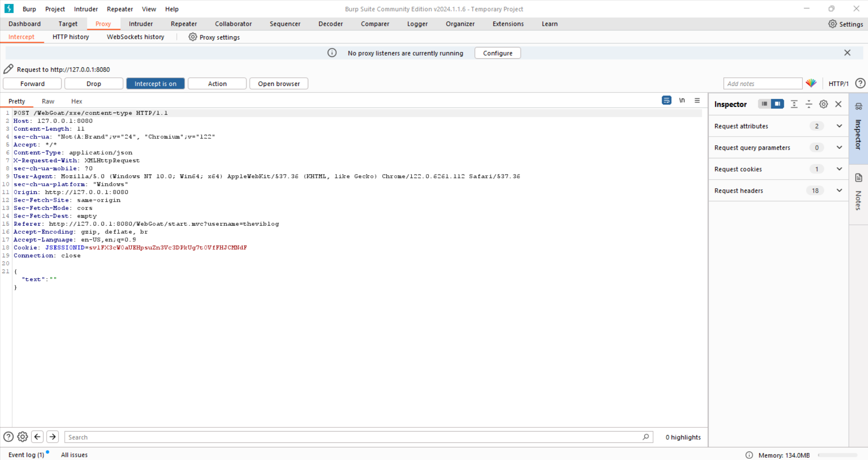Open the View menu

(149, 9)
